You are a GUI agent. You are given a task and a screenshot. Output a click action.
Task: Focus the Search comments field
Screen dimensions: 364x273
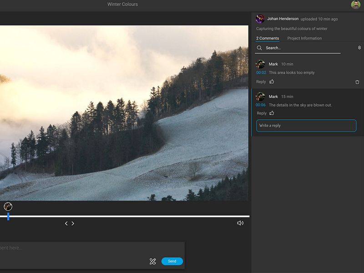298,48
